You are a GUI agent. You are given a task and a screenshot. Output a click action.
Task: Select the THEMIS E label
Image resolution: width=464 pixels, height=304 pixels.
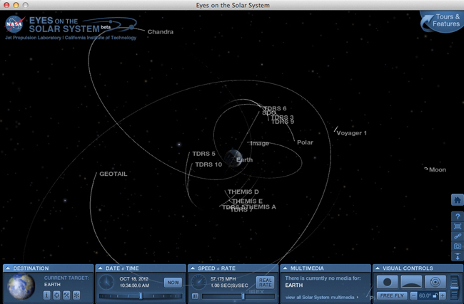click(x=248, y=201)
